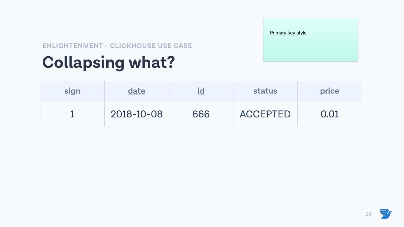
Task: Click the blue bird logo
Action: pyautogui.click(x=385, y=214)
